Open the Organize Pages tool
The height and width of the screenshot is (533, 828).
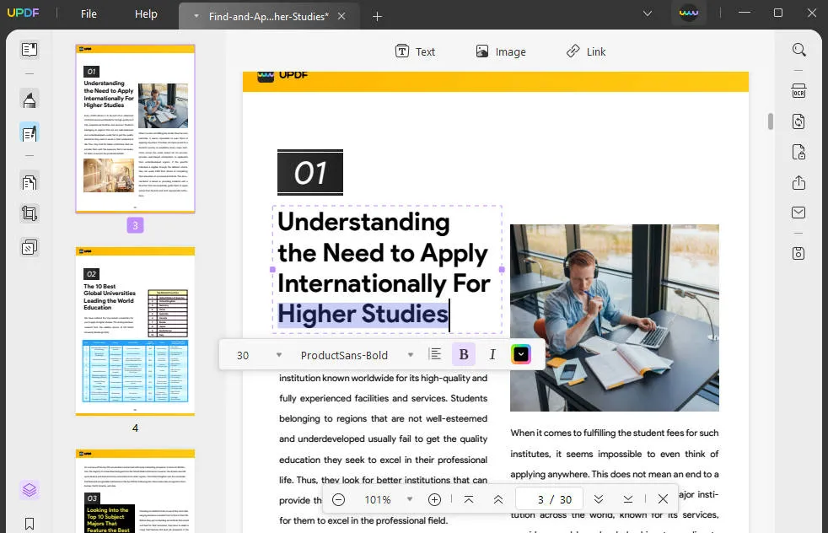point(30,182)
